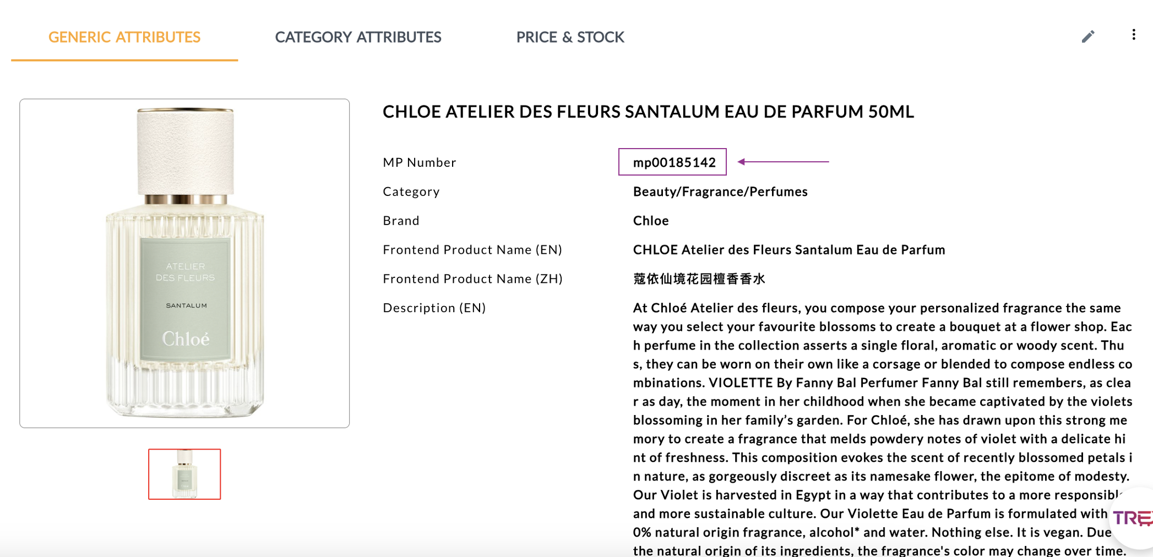Click the Description (EN) field label
Viewport: 1153px width, 557px height.
tap(434, 308)
